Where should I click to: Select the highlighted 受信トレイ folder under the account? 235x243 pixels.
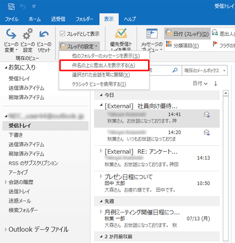pyautogui.click(x=46, y=125)
